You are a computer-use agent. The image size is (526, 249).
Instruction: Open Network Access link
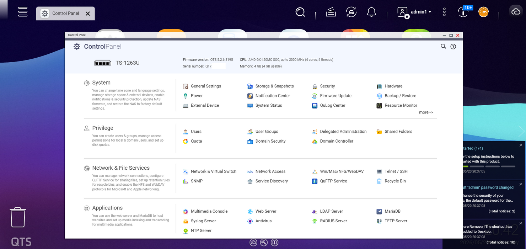[270, 171]
